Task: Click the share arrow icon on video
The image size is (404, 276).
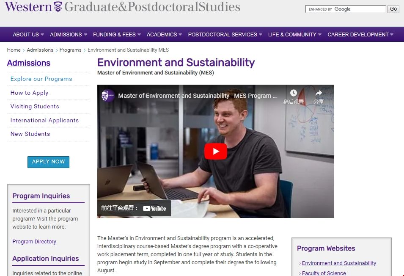Action: pos(319,94)
